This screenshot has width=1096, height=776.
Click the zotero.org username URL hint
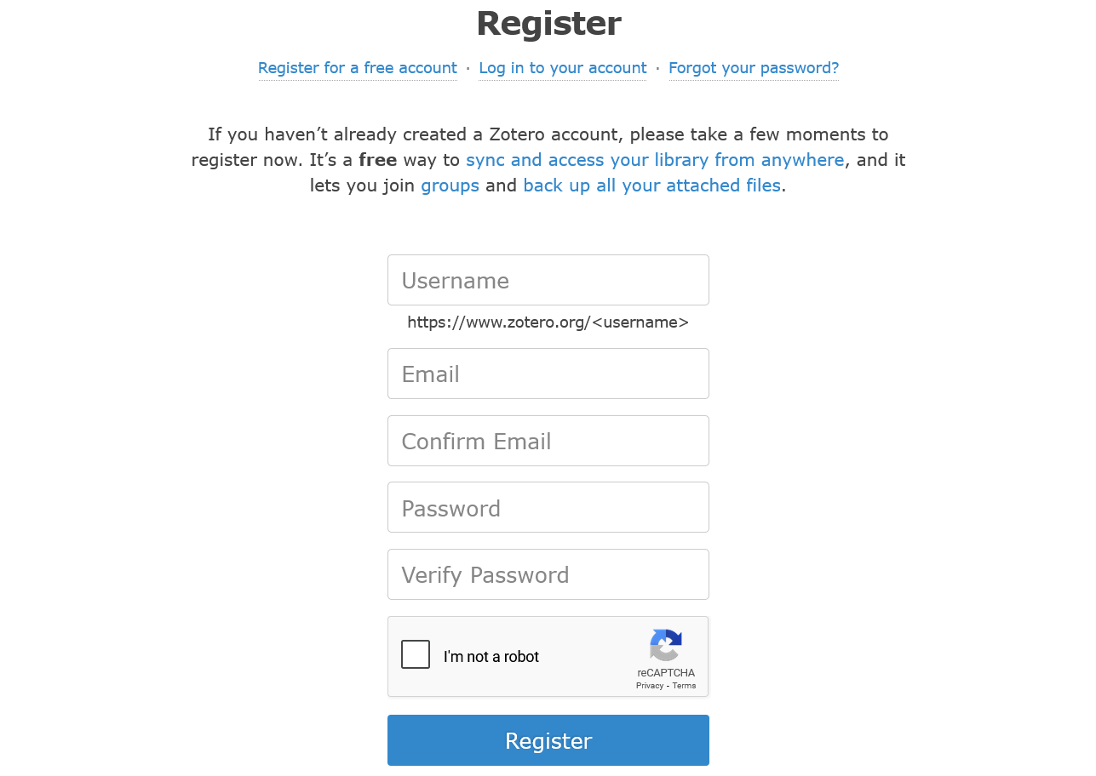[x=548, y=322]
